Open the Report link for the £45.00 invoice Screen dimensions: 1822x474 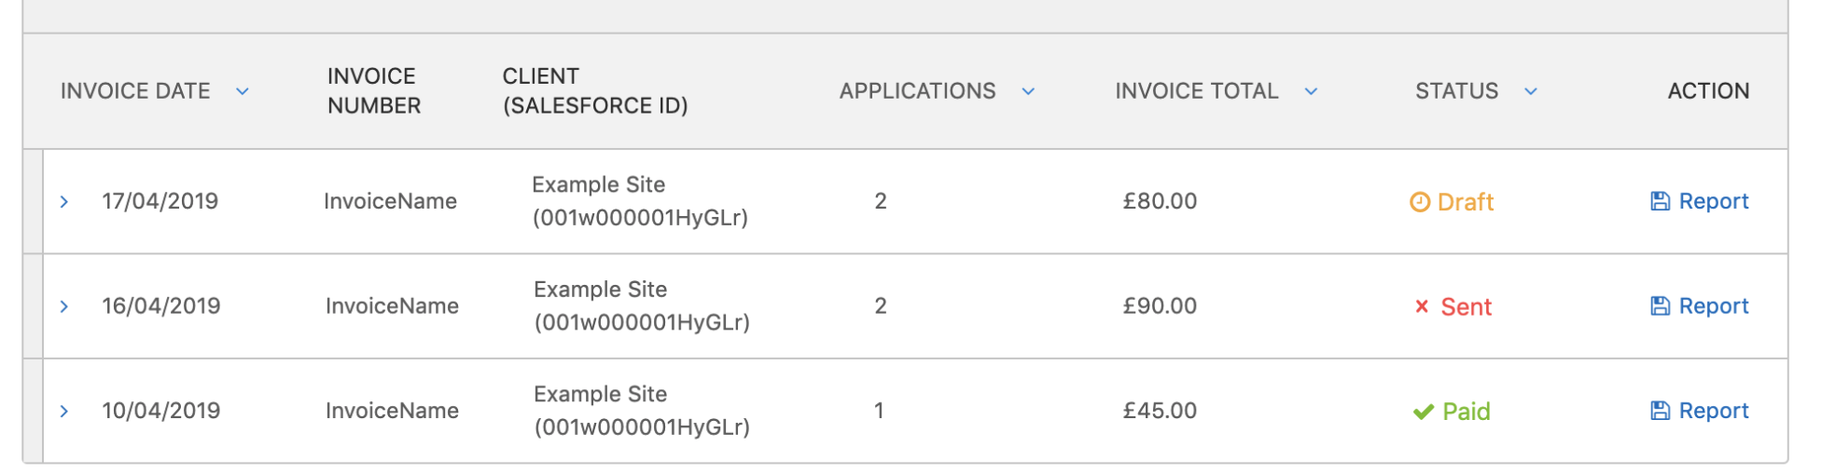[x=1714, y=411]
